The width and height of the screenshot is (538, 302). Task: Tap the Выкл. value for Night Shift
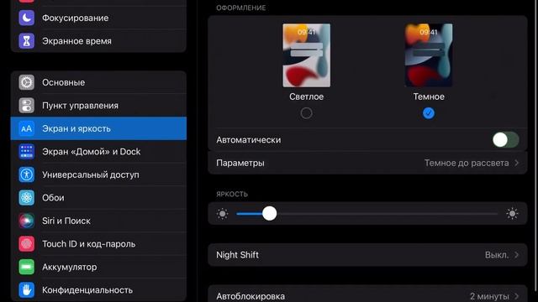(497, 255)
